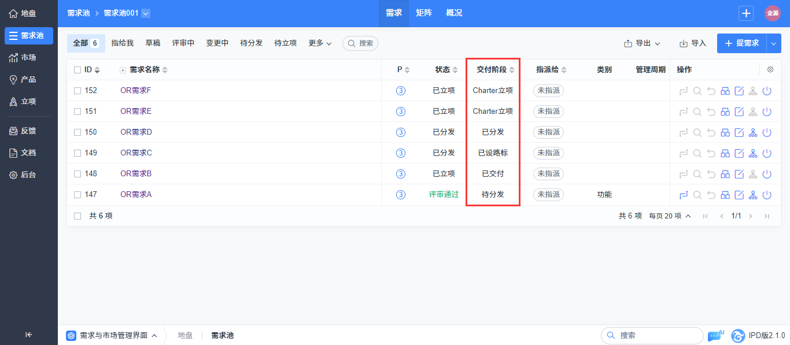790x345 pixels.
Task: Click the 提需求 button
Action: tap(742, 43)
